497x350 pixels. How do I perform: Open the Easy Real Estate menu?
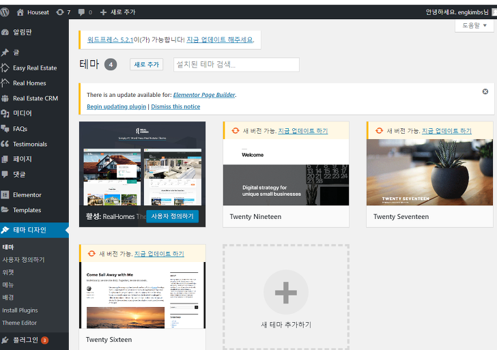pyautogui.click(x=34, y=68)
